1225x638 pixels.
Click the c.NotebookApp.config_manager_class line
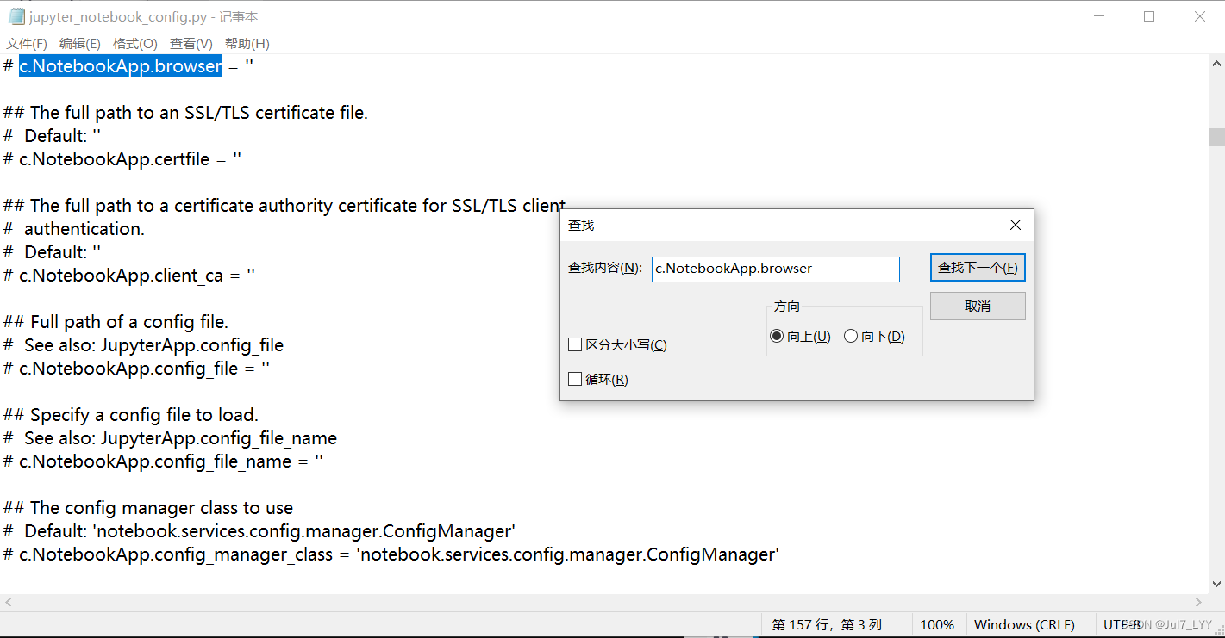(x=391, y=554)
